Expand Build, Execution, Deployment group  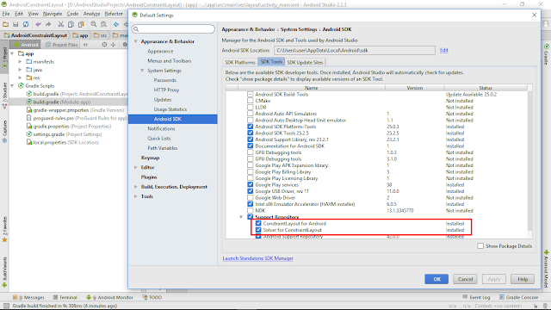136,187
